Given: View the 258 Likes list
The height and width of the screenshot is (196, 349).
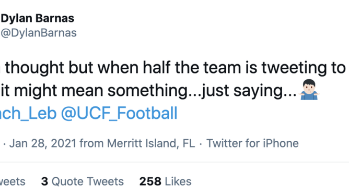Looking at the screenshot, I should click(x=166, y=181).
